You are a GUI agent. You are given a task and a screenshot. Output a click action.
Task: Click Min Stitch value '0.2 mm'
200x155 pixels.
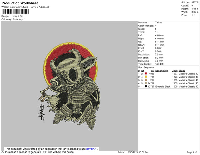pos(159,58)
